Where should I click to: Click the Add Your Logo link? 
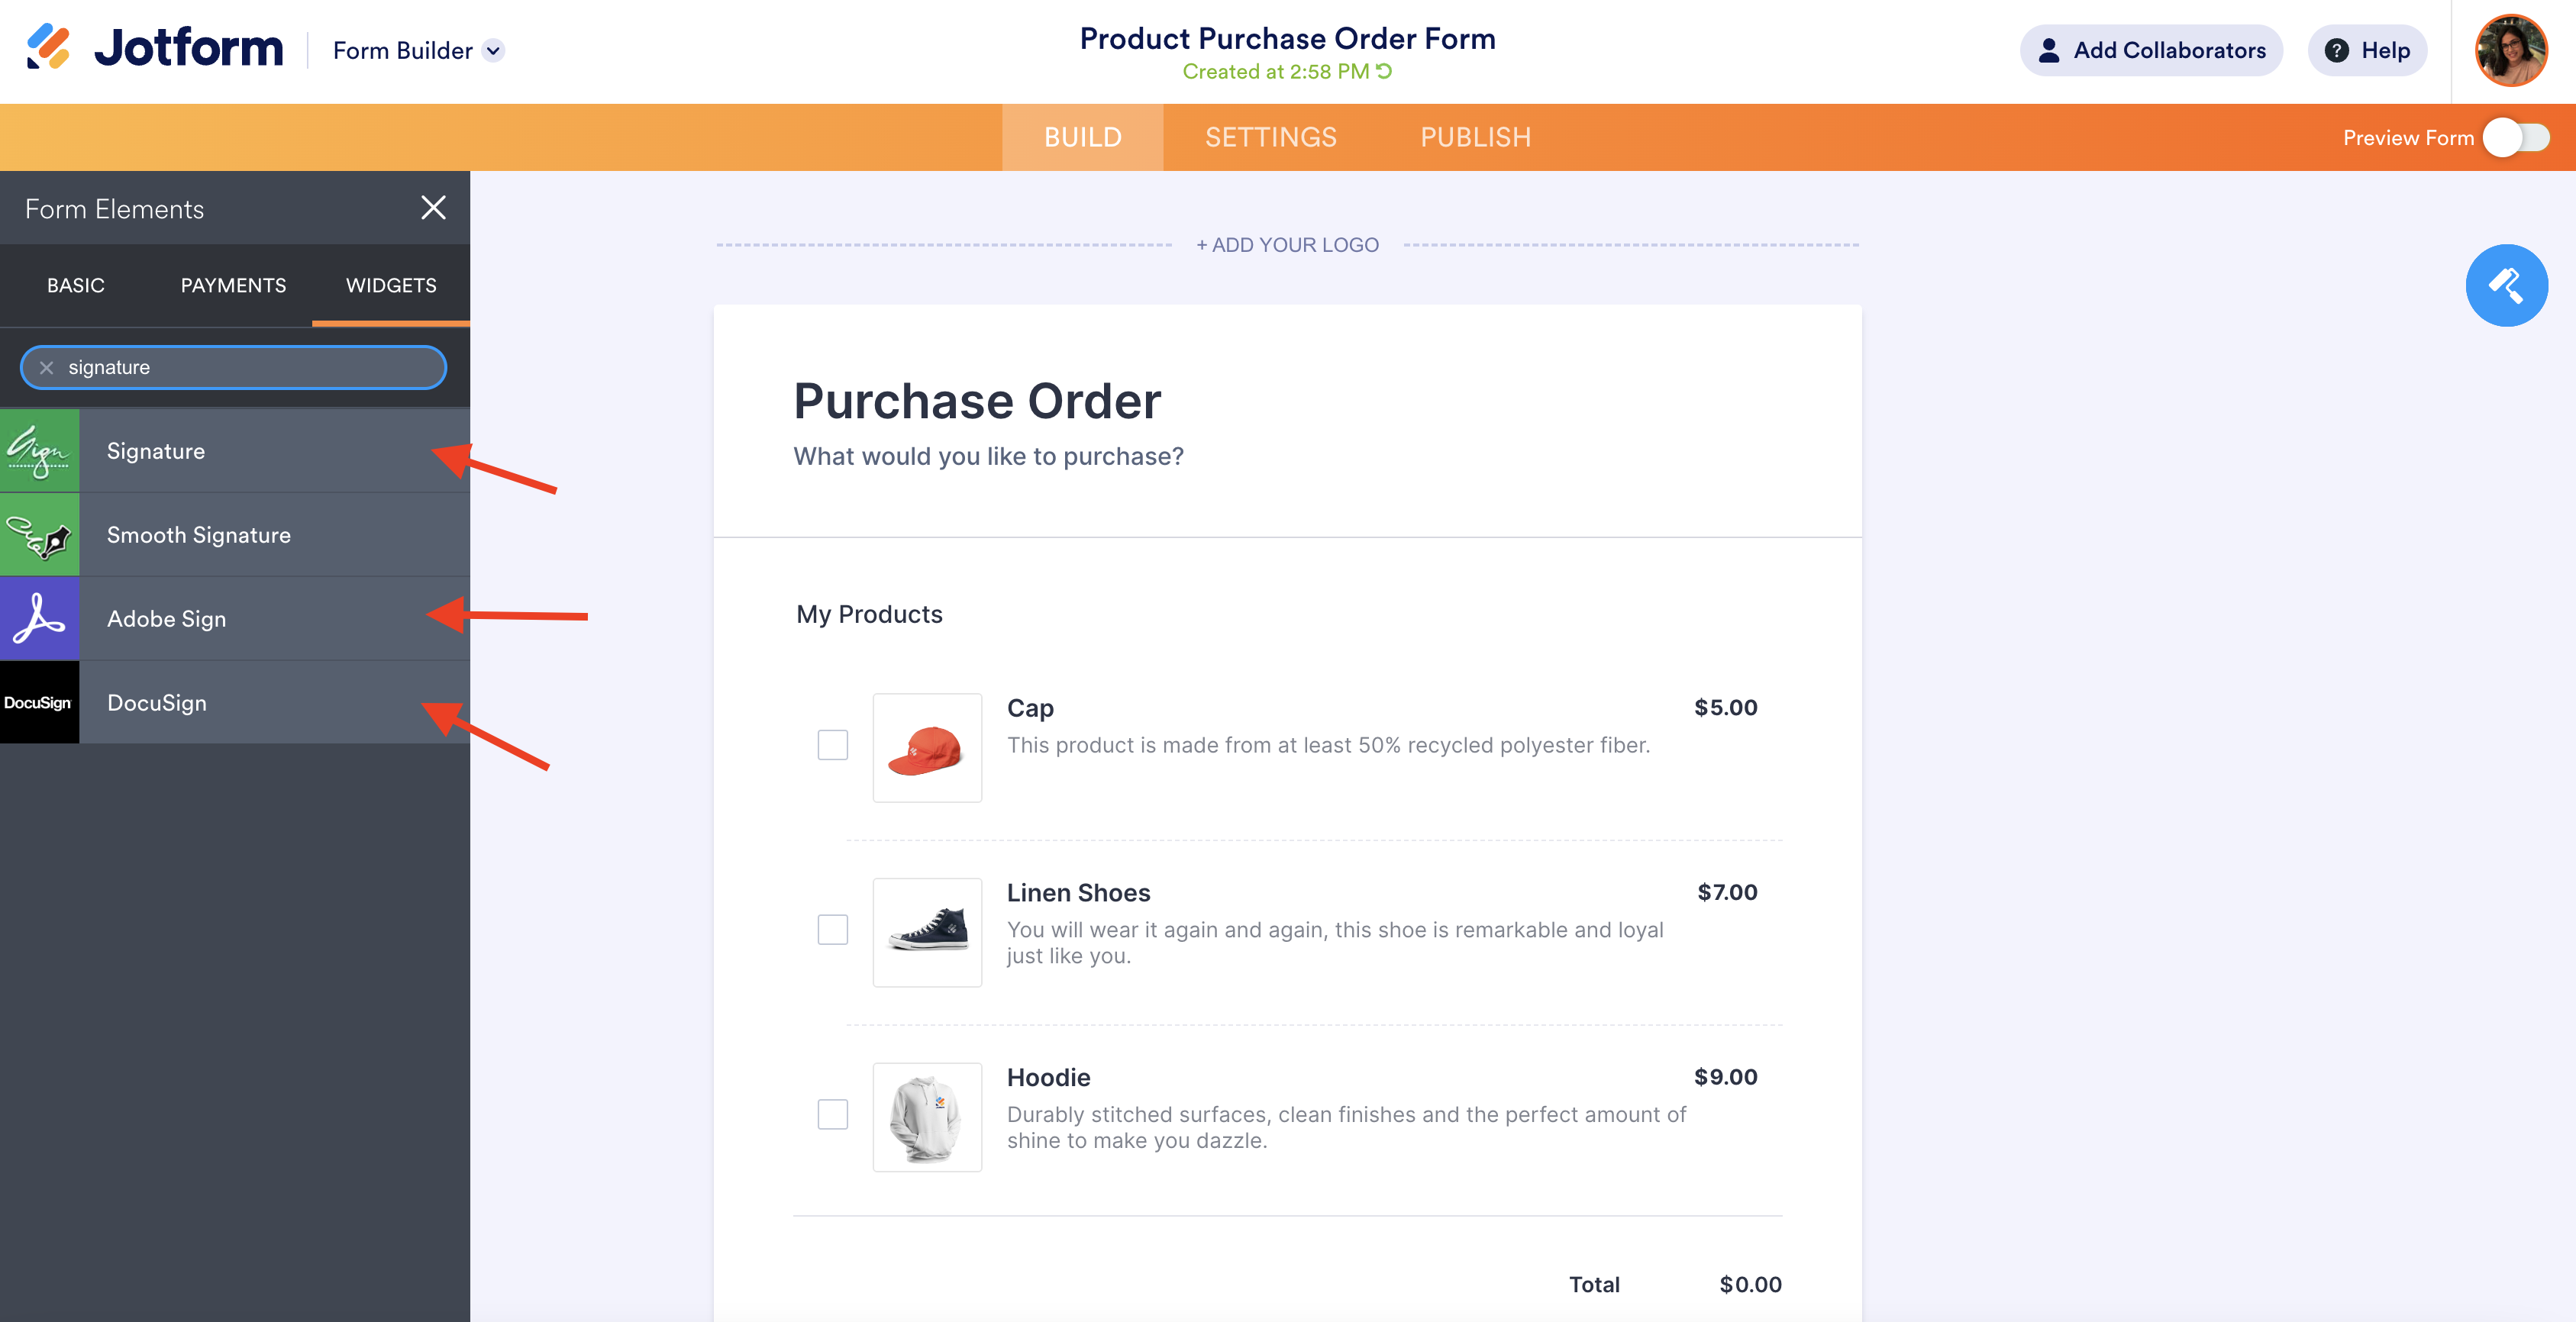pos(1287,245)
